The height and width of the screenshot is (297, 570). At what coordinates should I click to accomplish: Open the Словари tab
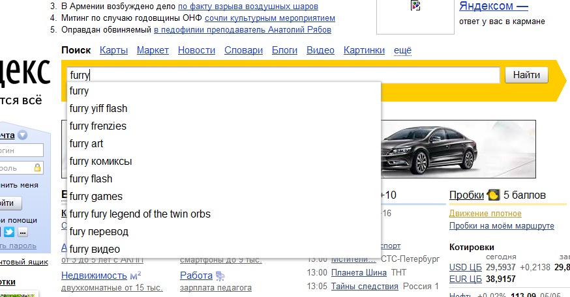(x=243, y=50)
